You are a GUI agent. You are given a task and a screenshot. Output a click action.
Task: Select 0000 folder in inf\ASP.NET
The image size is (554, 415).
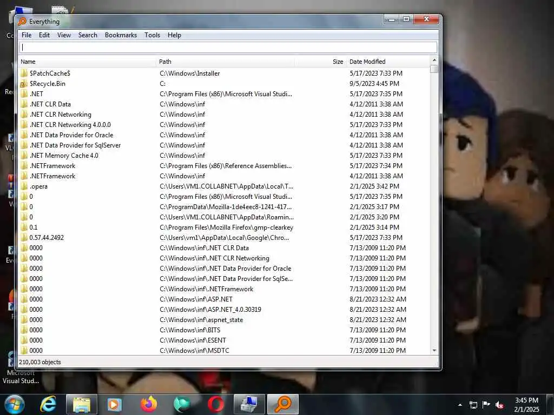coord(225,299)
